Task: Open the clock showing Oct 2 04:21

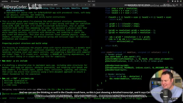Action: (x=91, y=1)
